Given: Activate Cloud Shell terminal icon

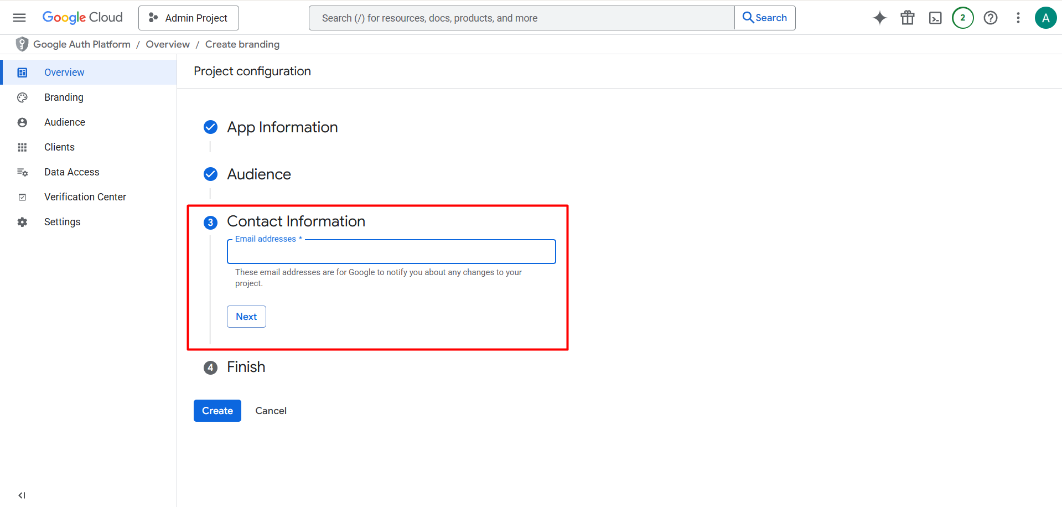Looking at the screenshot, I should pos(935,18).
